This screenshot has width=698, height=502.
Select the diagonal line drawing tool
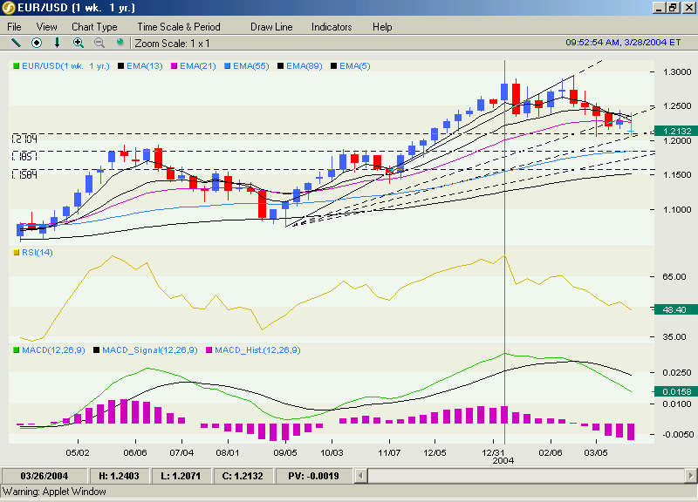(15, 42)
